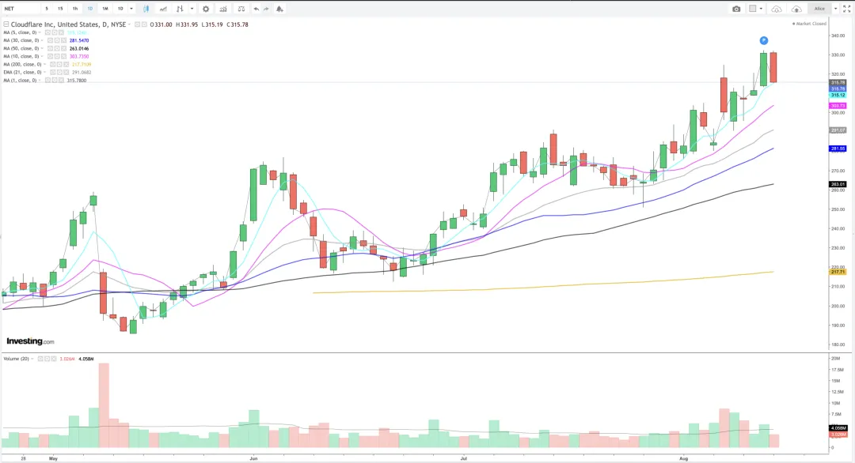The width and height of the screenshot is (855, 463).
Task: Click the yellow 217.71 price axis label
Action: [x=838, y=272]
